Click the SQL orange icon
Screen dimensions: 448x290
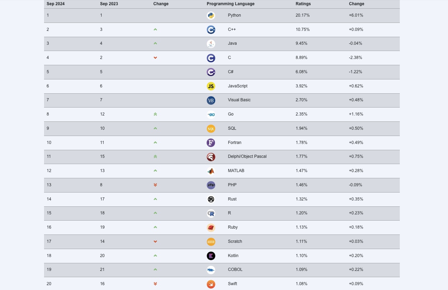tap(211, 128)
